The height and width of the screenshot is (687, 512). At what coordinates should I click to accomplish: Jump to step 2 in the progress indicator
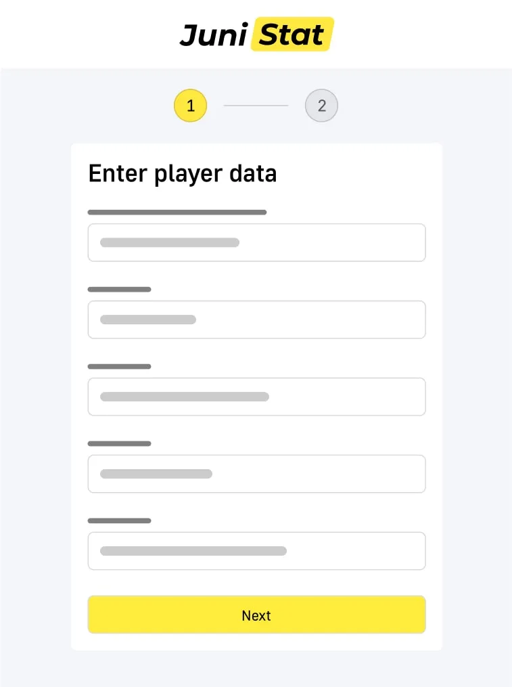click(x=321, y=106)
